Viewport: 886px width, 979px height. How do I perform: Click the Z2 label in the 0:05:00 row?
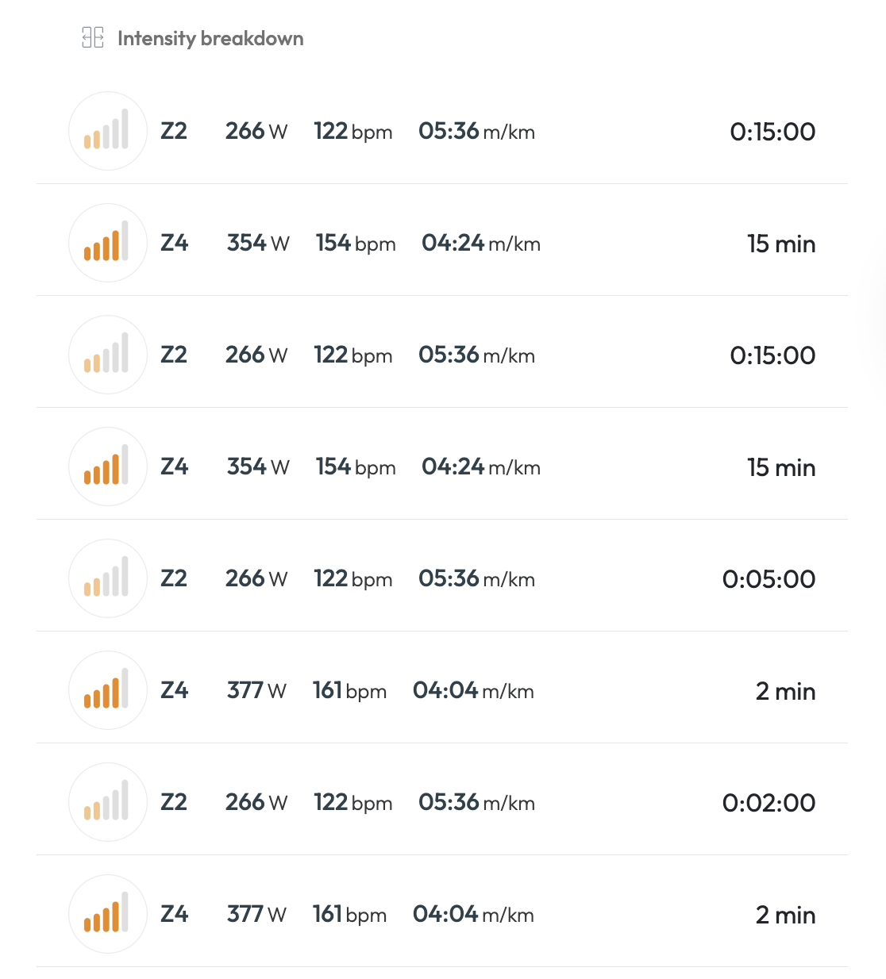174,578
